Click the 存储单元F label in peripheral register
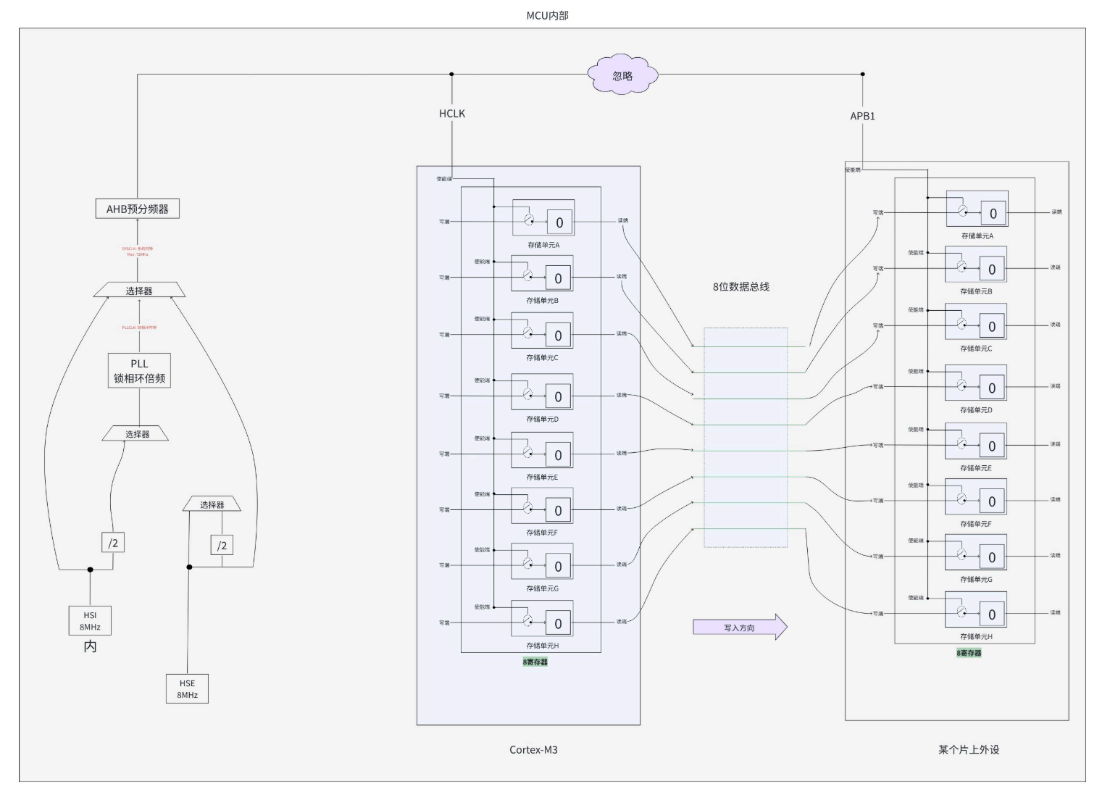 [x=976, y=524]
